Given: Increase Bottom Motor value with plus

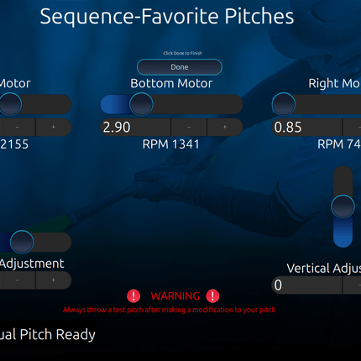Looking at the screenshot, I should pos(225,127).
